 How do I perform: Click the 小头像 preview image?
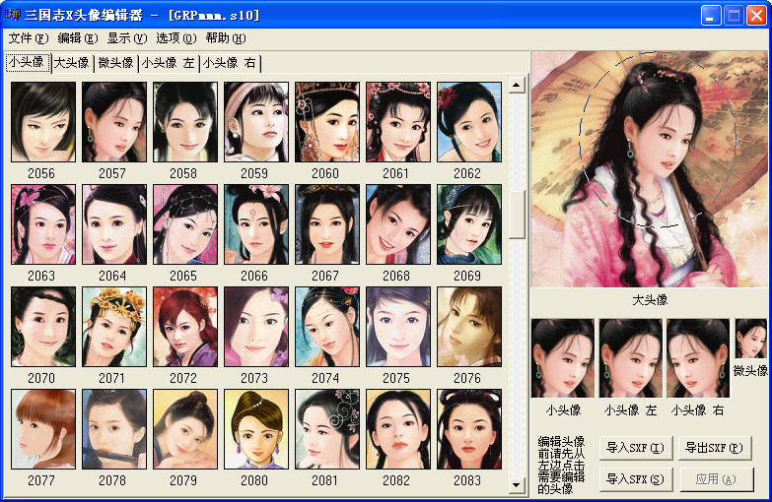(563, 358)
